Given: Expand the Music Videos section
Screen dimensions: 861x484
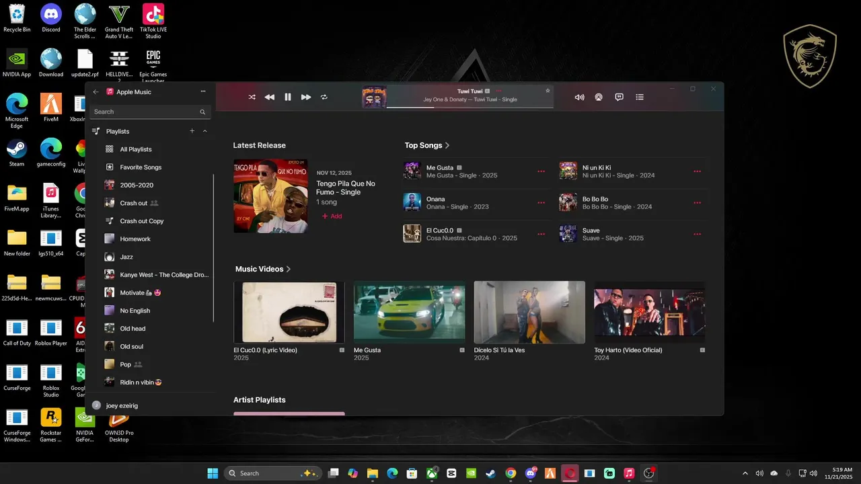Looking at the screenshot, I should click(263, 269).
